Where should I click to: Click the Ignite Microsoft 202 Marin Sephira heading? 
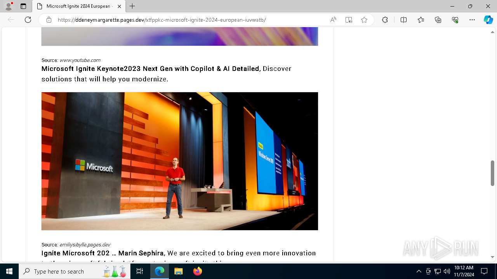[x=103, y=253]
